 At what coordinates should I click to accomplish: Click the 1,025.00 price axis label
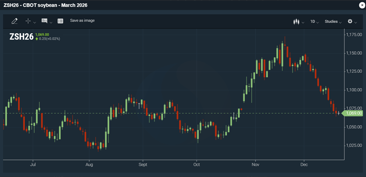click(354, 145)
